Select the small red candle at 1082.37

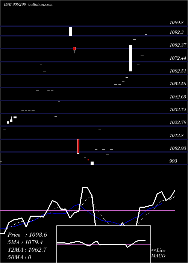74,48
